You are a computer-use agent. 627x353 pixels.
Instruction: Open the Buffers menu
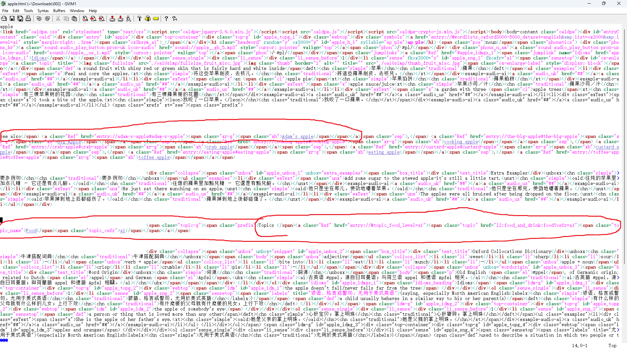(59, 11)
